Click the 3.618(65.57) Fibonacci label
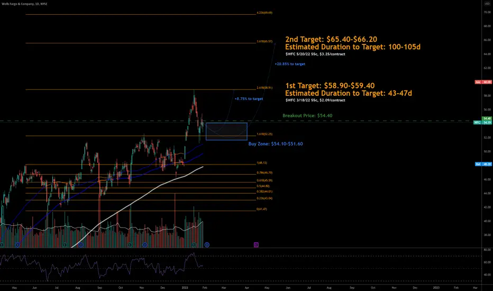Screen dimensions: 493x291 coord(264,41)
